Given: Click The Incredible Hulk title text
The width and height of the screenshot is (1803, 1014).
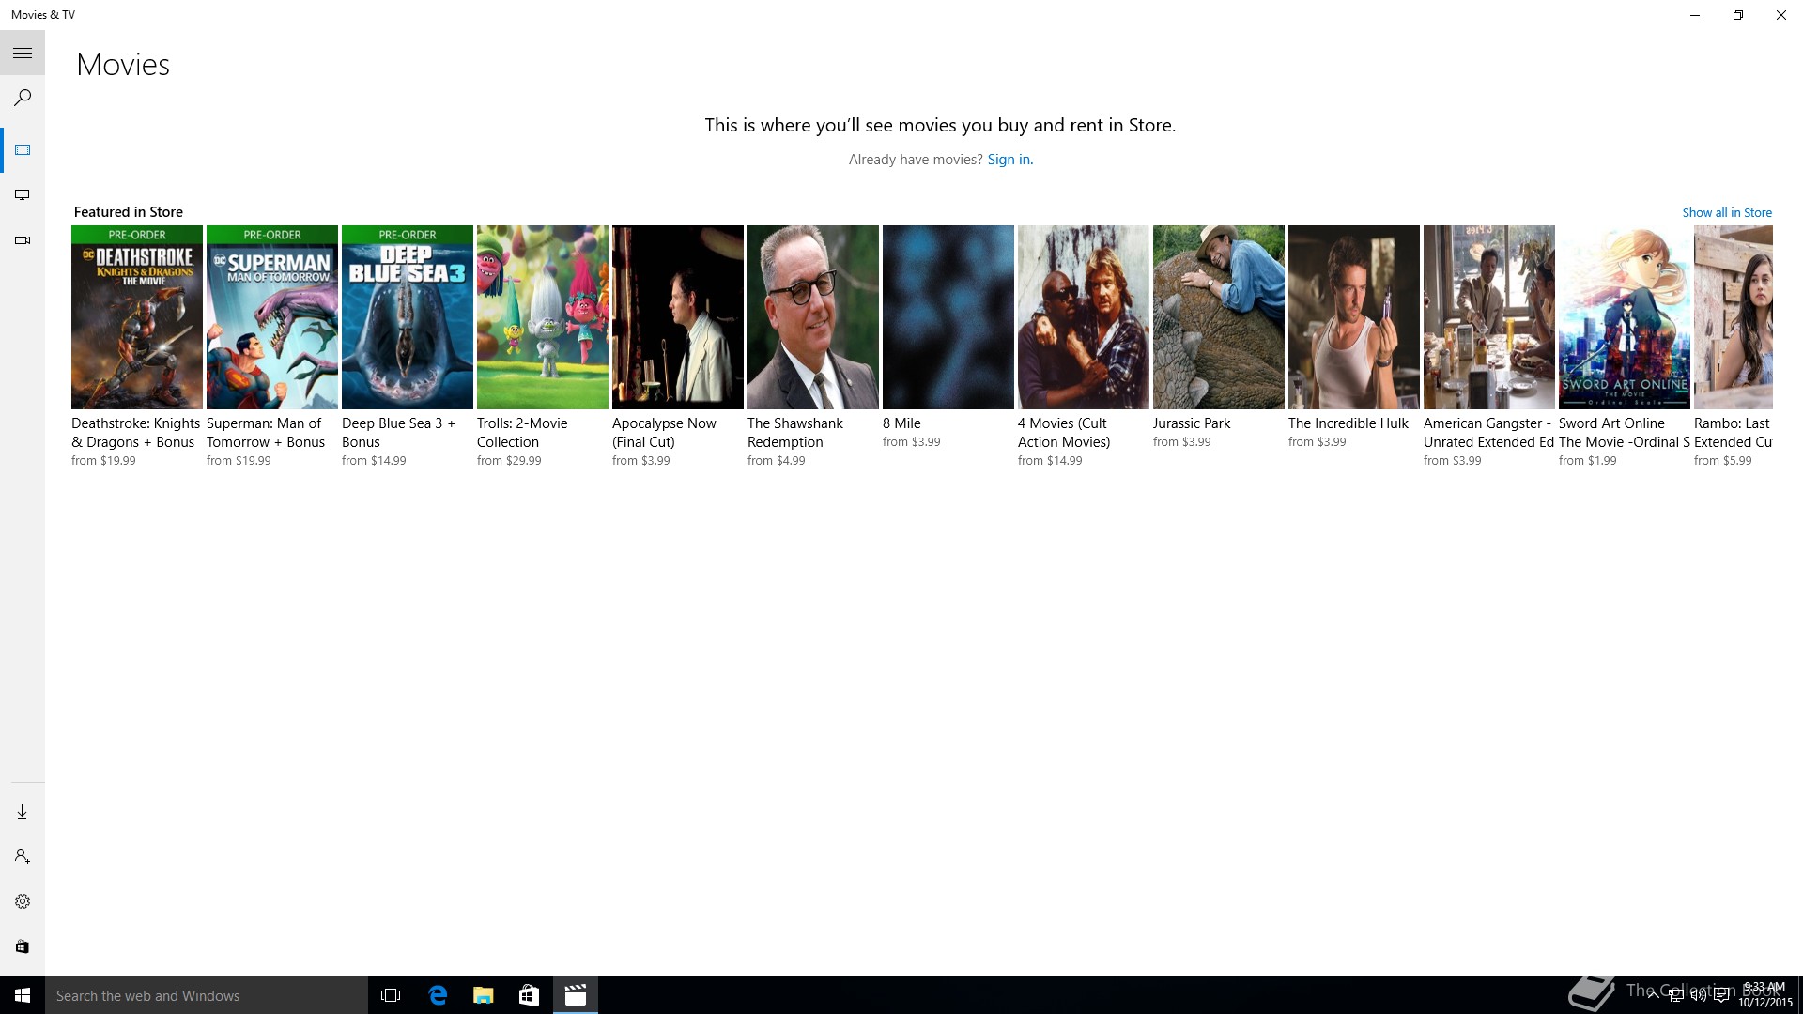Looking at the screenshot, I should point(1348,423).
